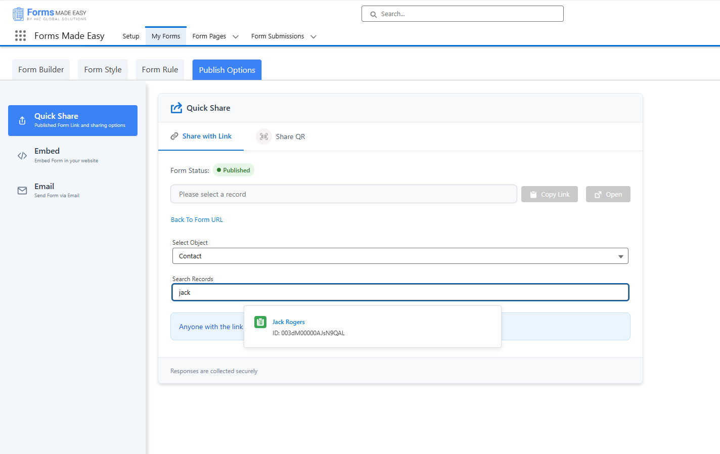Image resolution: width=720 pixels, height=454 pixels.
Task: Open the Form Submissions tab
Action: pos(278,36)
